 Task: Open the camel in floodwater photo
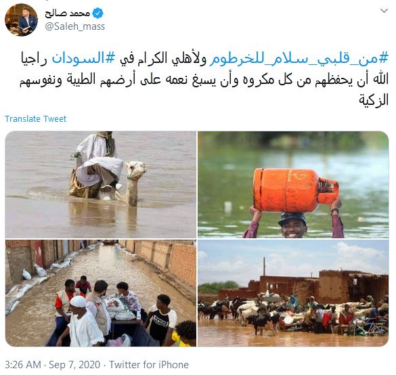click(x=101, y=185)
